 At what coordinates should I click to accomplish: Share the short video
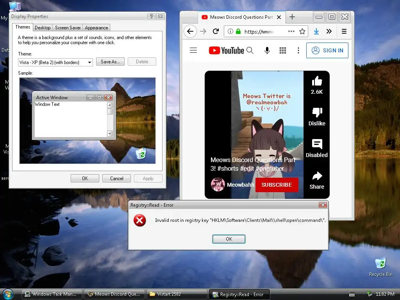click(x=317, y=176)
